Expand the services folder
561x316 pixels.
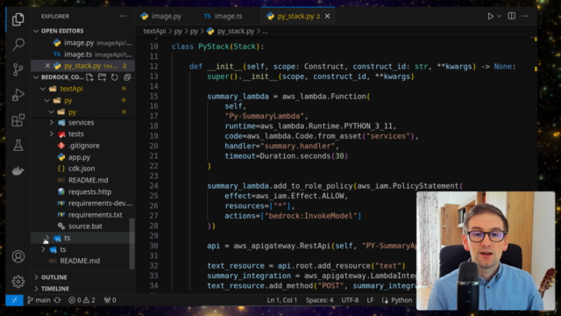coord(52,123)
